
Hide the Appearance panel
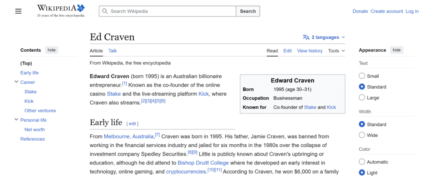[397, 50]
